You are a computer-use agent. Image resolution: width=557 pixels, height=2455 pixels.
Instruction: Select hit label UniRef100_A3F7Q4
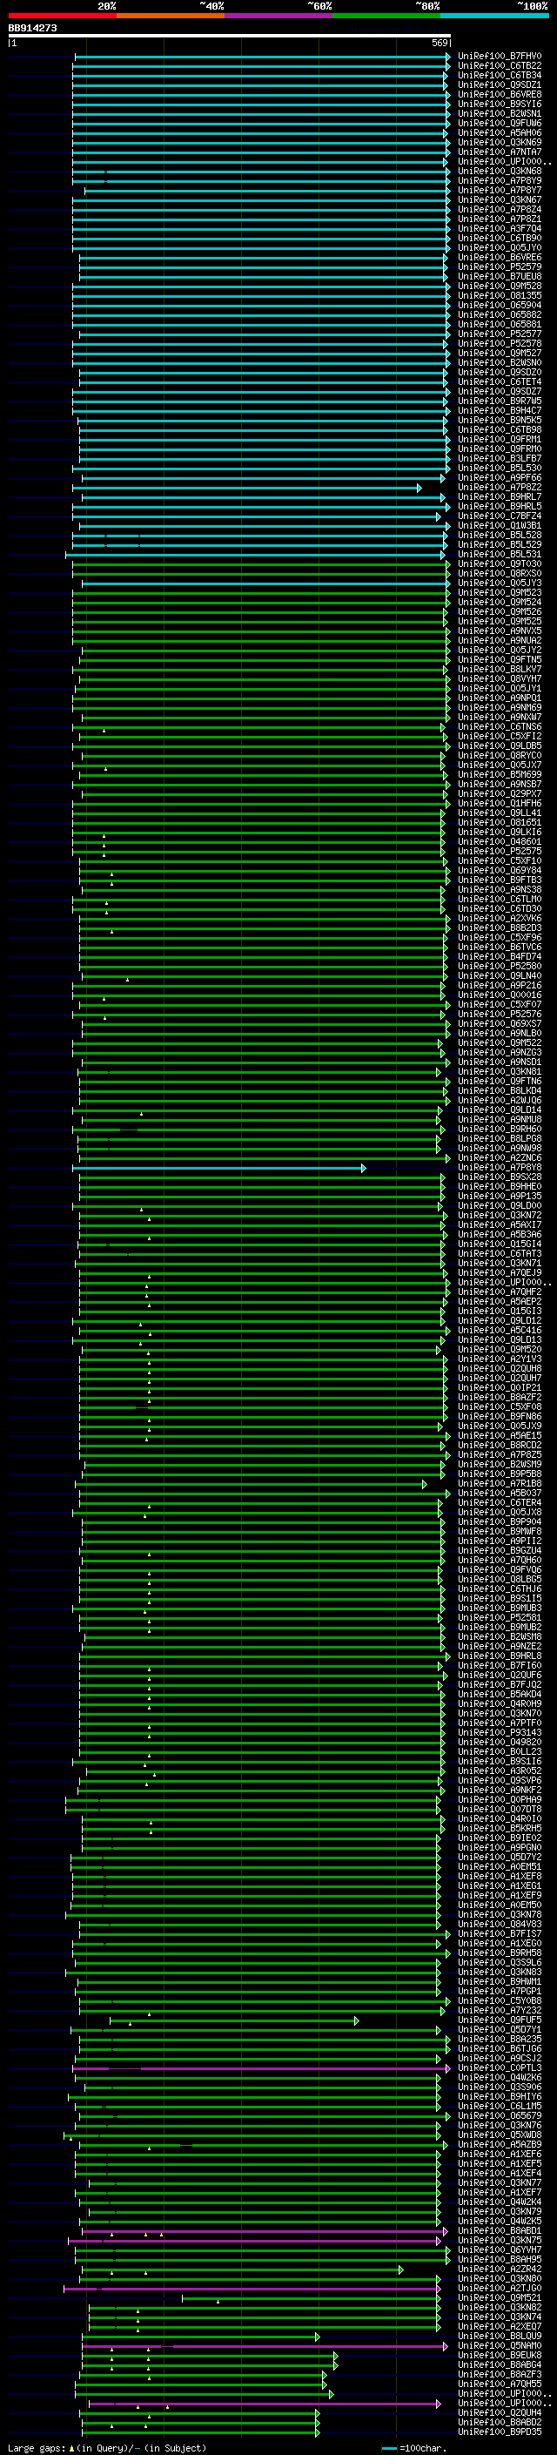pyautogui.click(x=500, y=229)
